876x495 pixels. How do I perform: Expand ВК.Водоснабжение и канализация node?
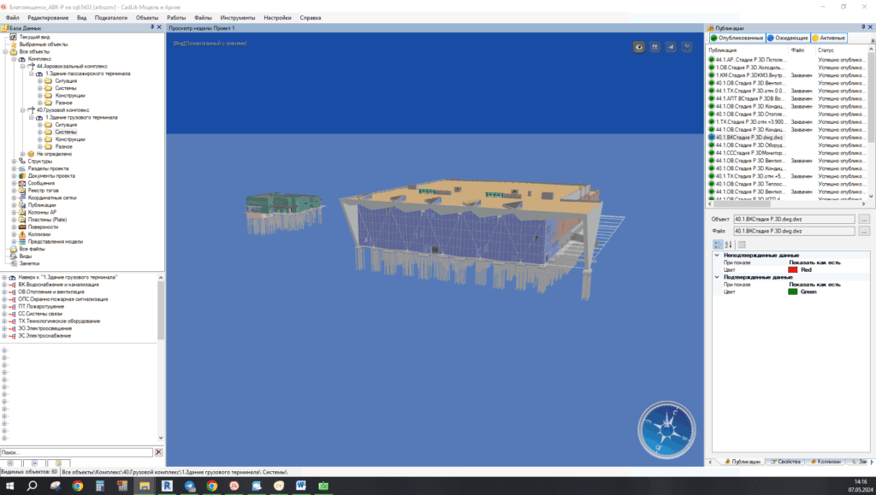click(x=5, y=285)
